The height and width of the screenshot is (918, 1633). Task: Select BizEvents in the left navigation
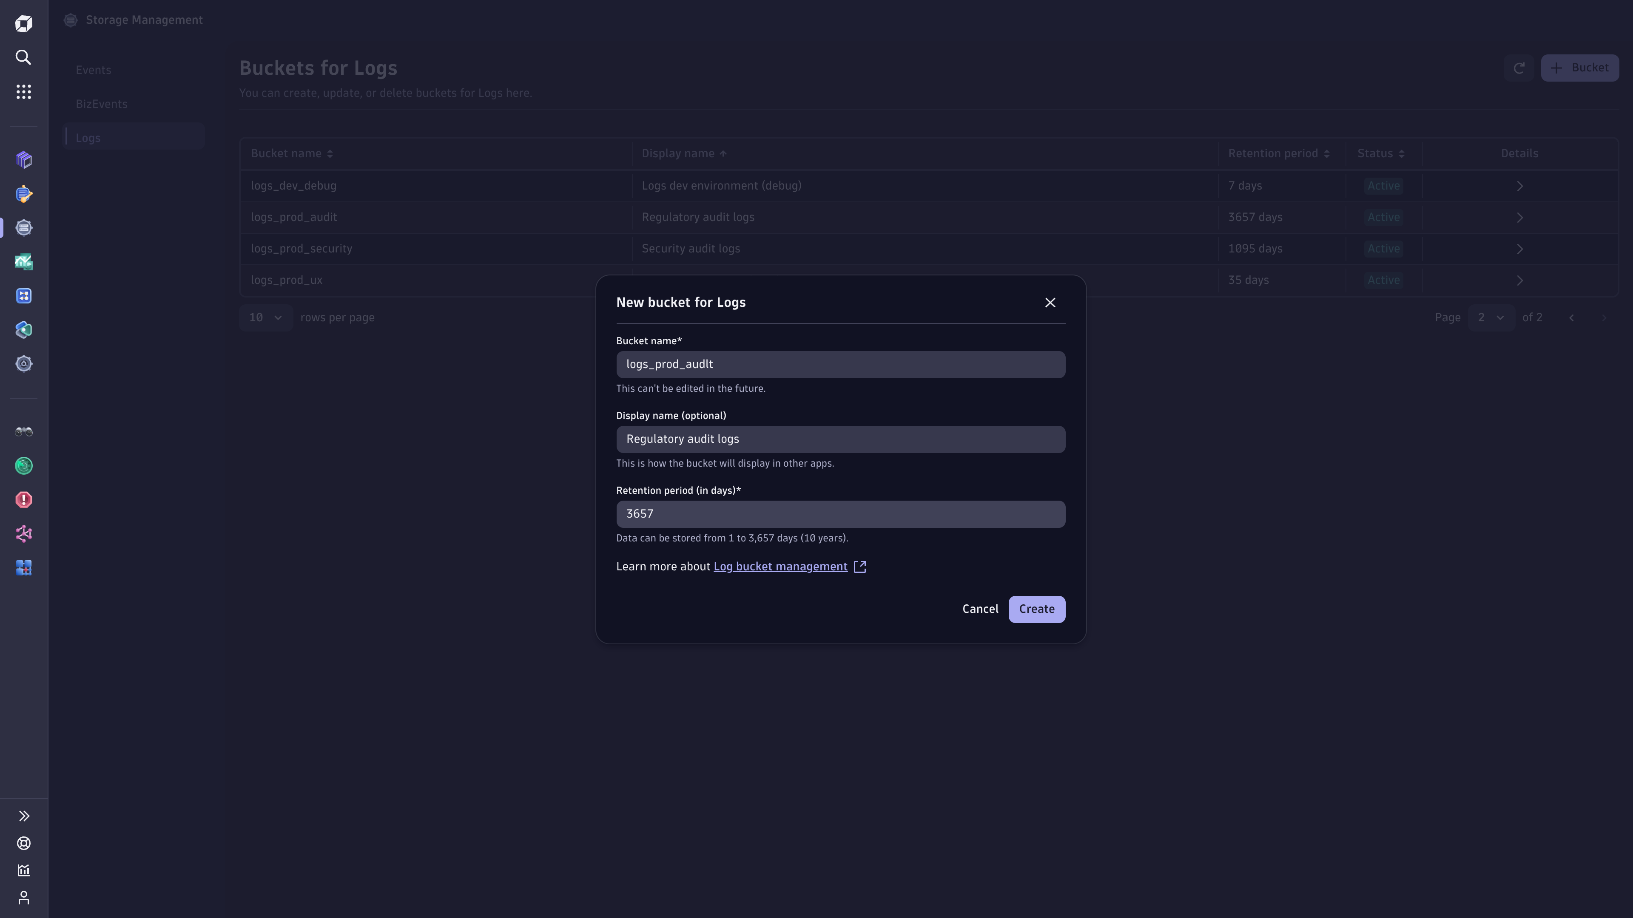click(102, 104)
